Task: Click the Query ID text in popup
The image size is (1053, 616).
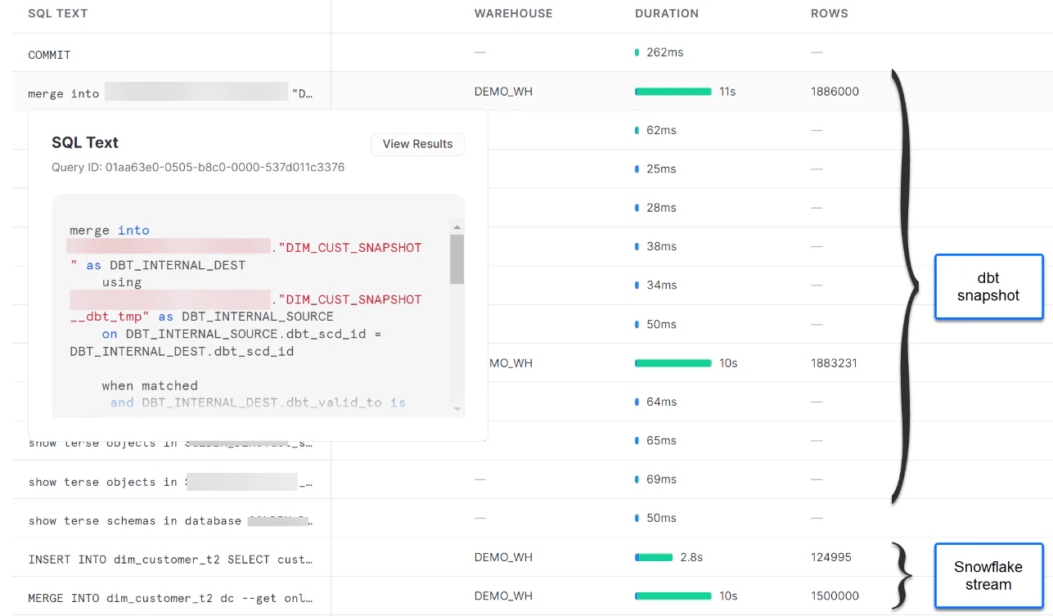Action: 198,167
